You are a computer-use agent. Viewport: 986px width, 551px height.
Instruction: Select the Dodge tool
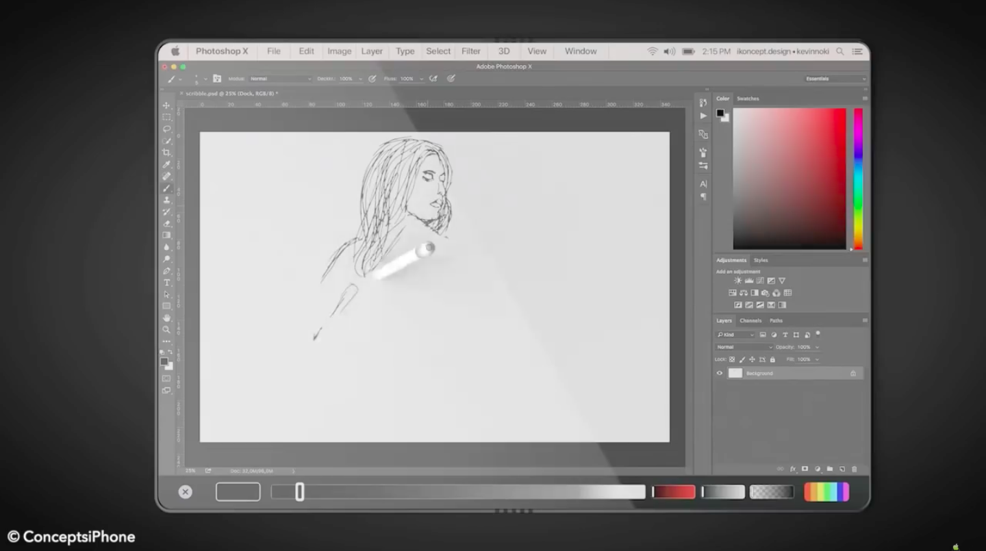pos(166,259)
